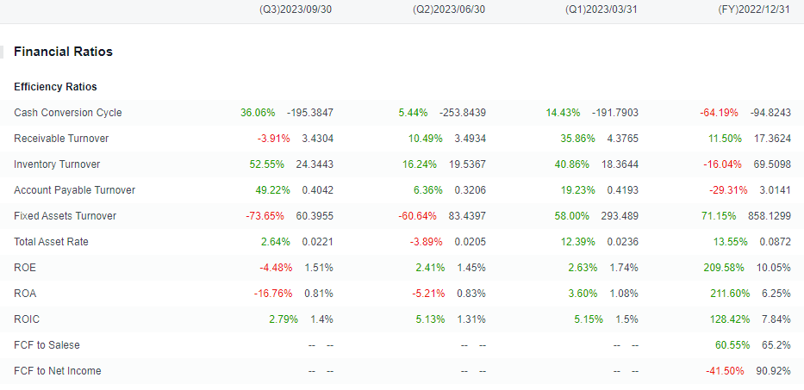The width and height of the screenshot is (804, 390).
Task: Click the Receivable Turnover row label
Action: 61,139
